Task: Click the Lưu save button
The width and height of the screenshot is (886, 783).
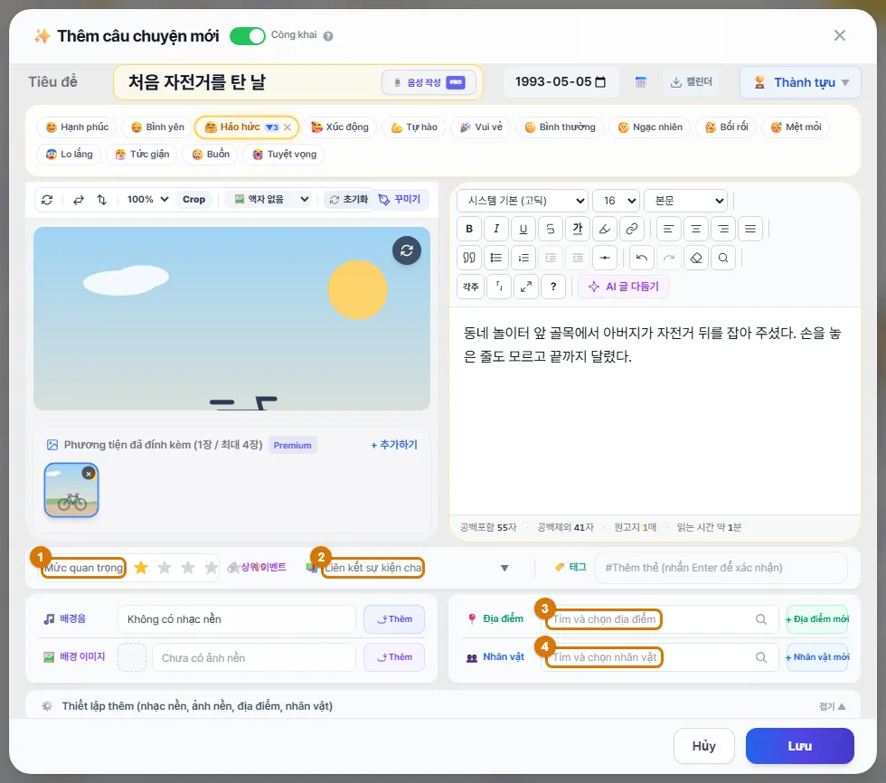Action: click(799, 746)
